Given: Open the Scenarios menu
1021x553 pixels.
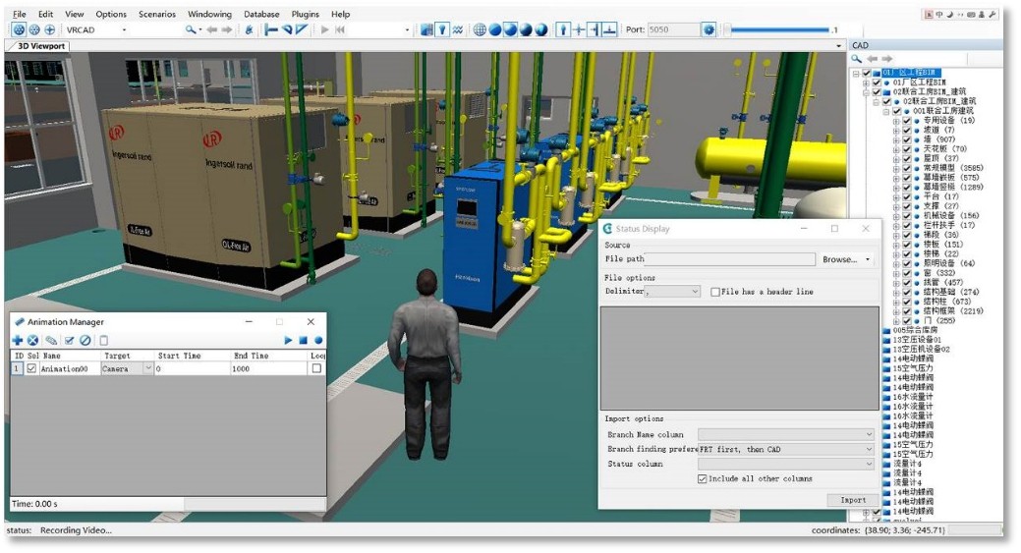Looking at the screenshot, I should tap(157, 14).
